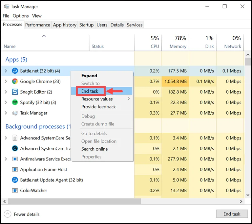This screenshot has height=224, width=252.
Task: Click the 277.9 MB memory cell
Action: pos(176,159)
